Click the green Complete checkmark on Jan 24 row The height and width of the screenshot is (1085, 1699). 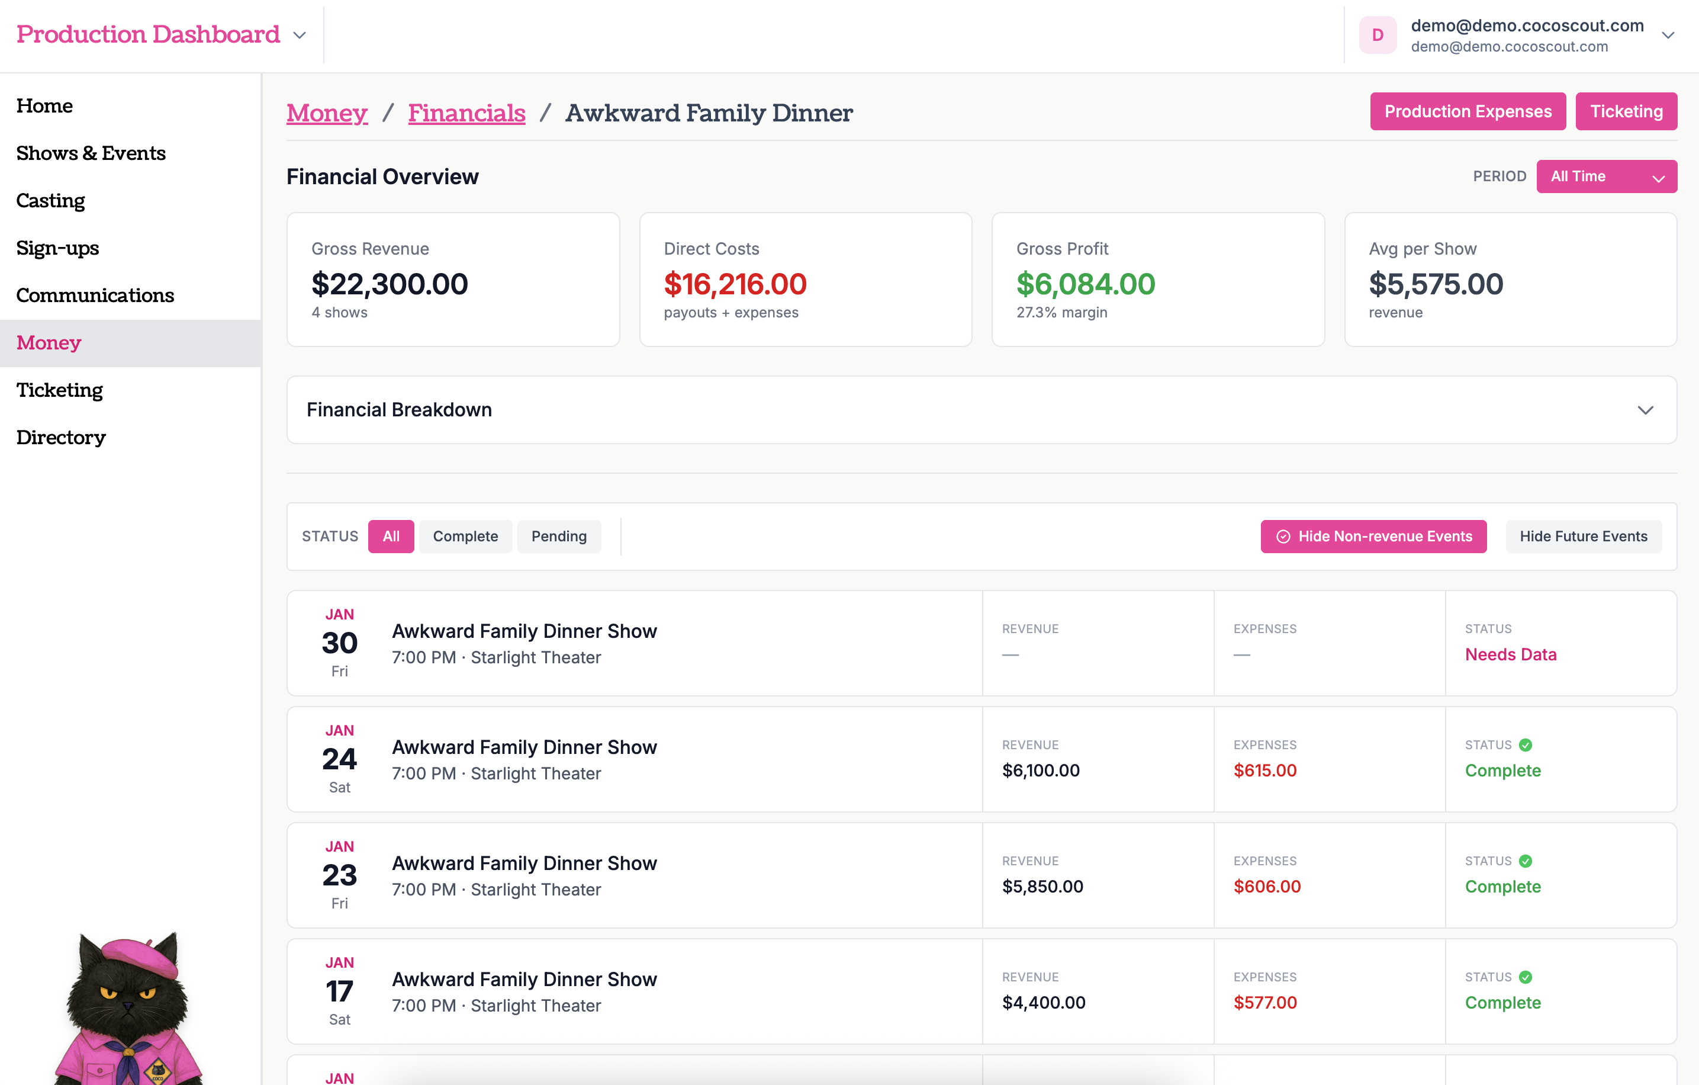[x=1526, y=744]
